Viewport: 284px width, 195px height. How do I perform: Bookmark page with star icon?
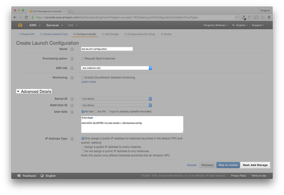point(237,17)
